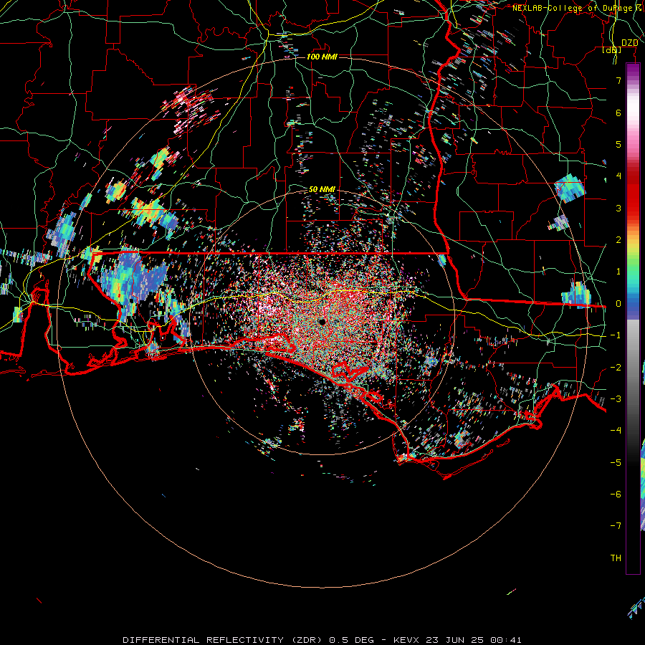Click the positive 5 color scale label
The image size is (645, 645).
tap(618, 144)
